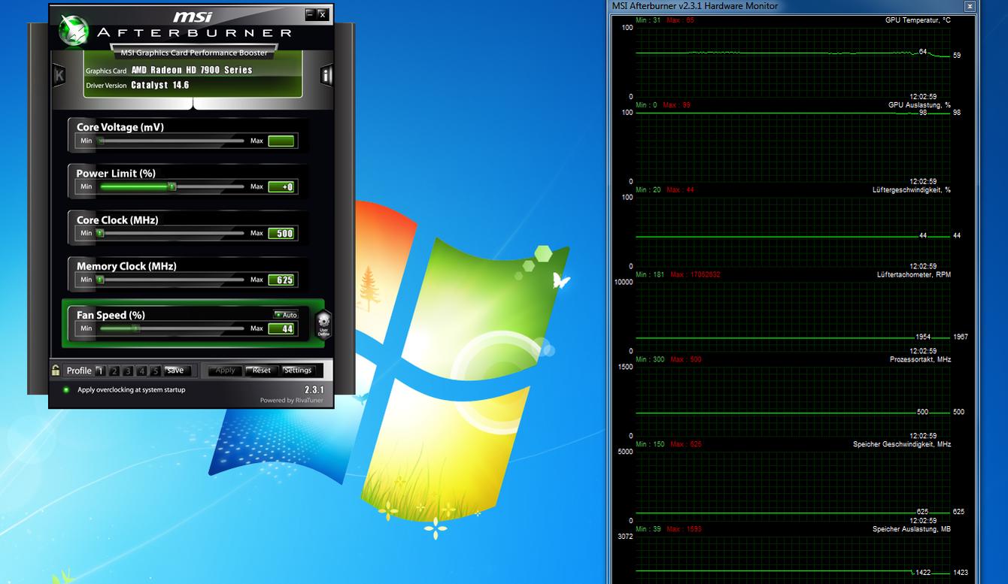Click the 'Core Voltage (mV)' label
Image resolution: width=1008 pixels, height=584 pixels.
coord(120,127)
